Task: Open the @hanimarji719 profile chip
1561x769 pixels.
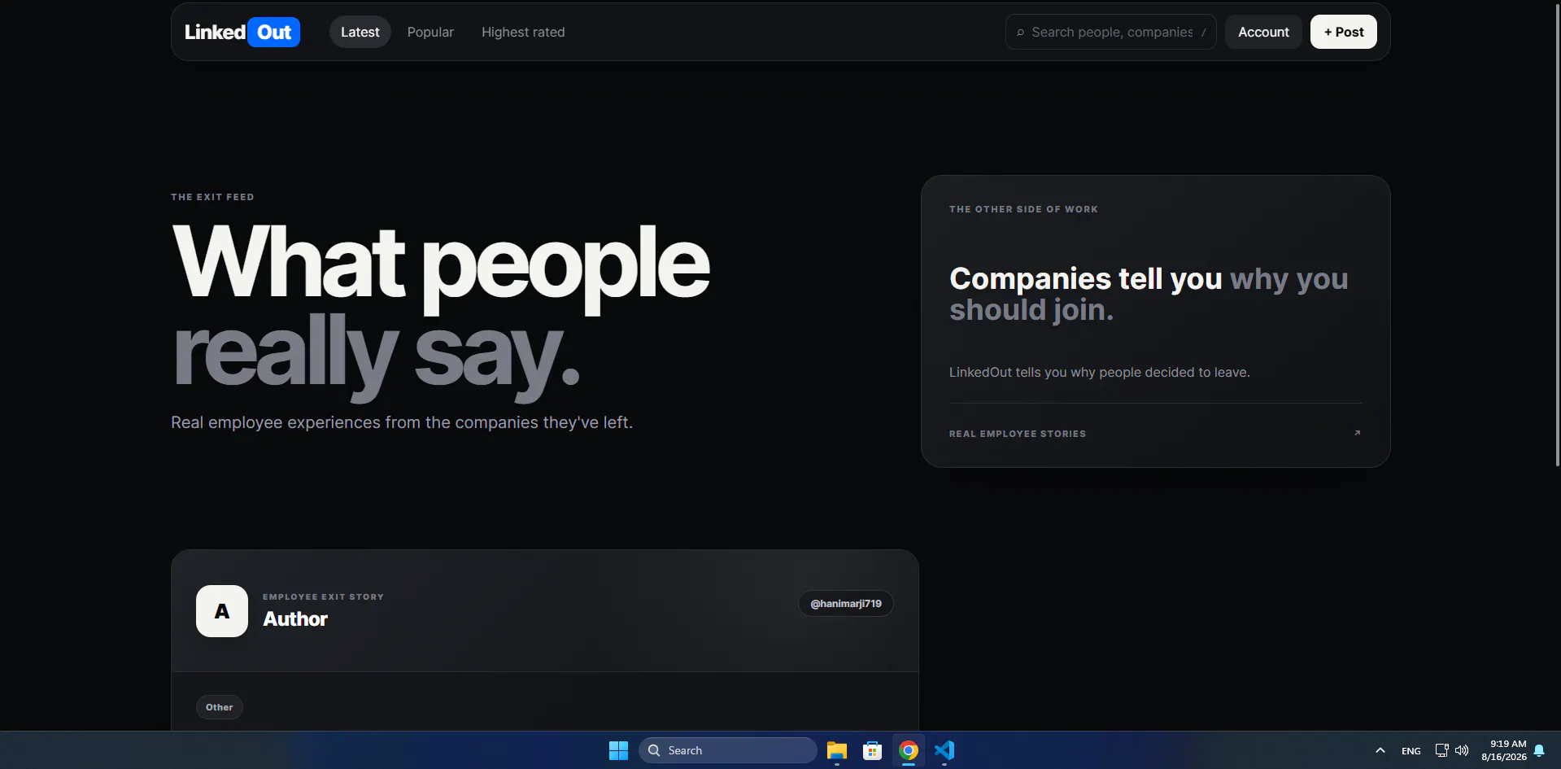Action: (846, 604)
